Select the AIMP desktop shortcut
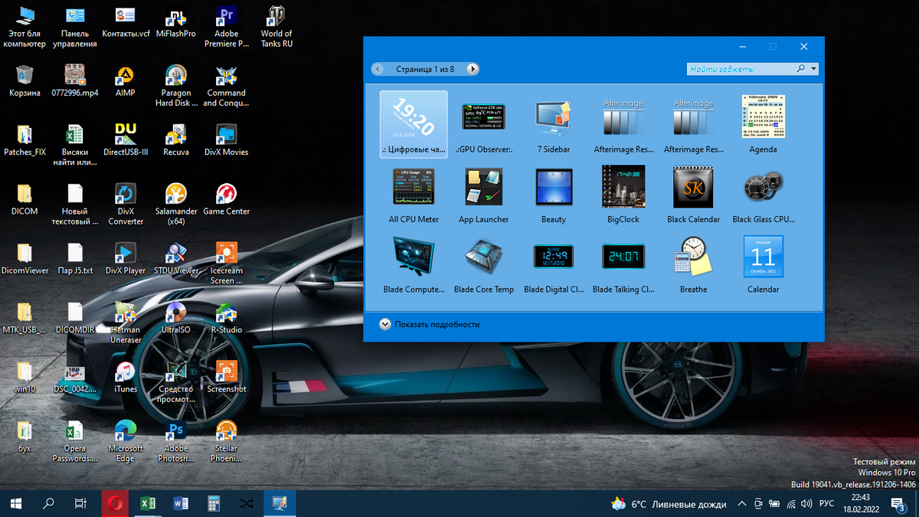919x517 pixels. point(126,80)
